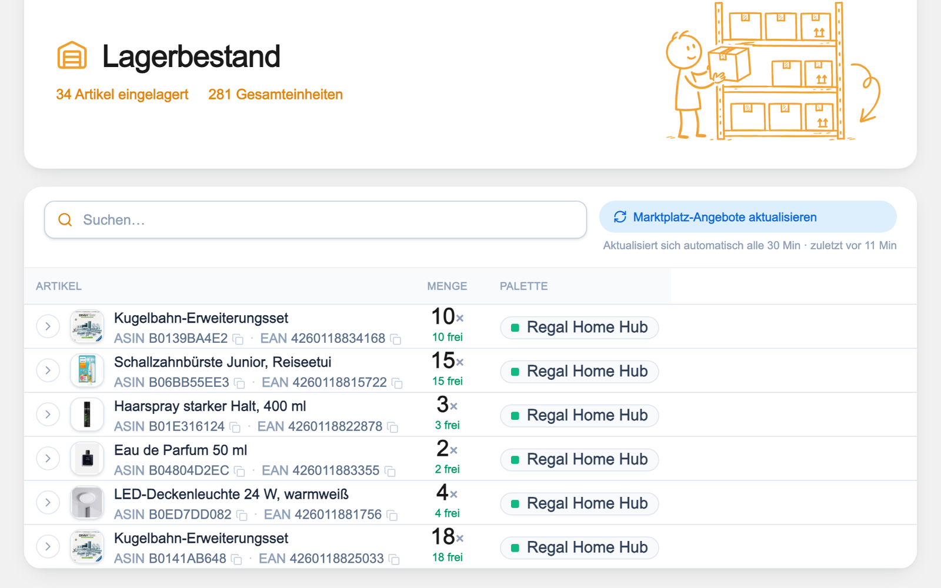
Task: Open thumbnail of Eau de Parfum product
Action: click(87, 459)
